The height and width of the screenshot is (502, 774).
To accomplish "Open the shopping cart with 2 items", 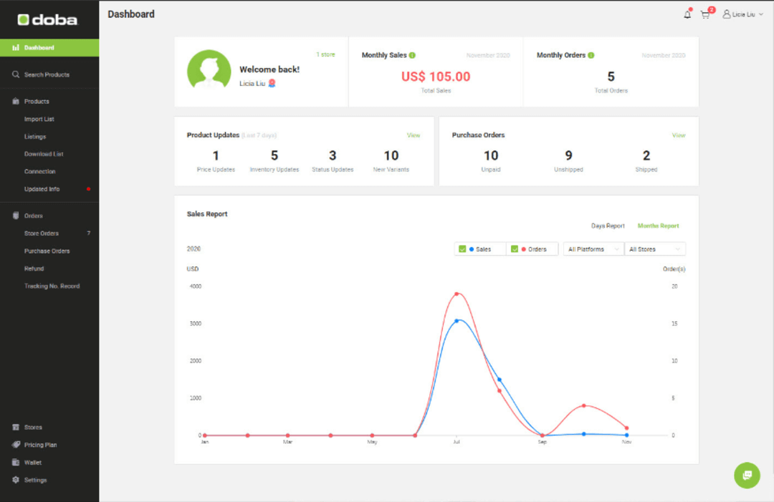I will coord(704,14).
